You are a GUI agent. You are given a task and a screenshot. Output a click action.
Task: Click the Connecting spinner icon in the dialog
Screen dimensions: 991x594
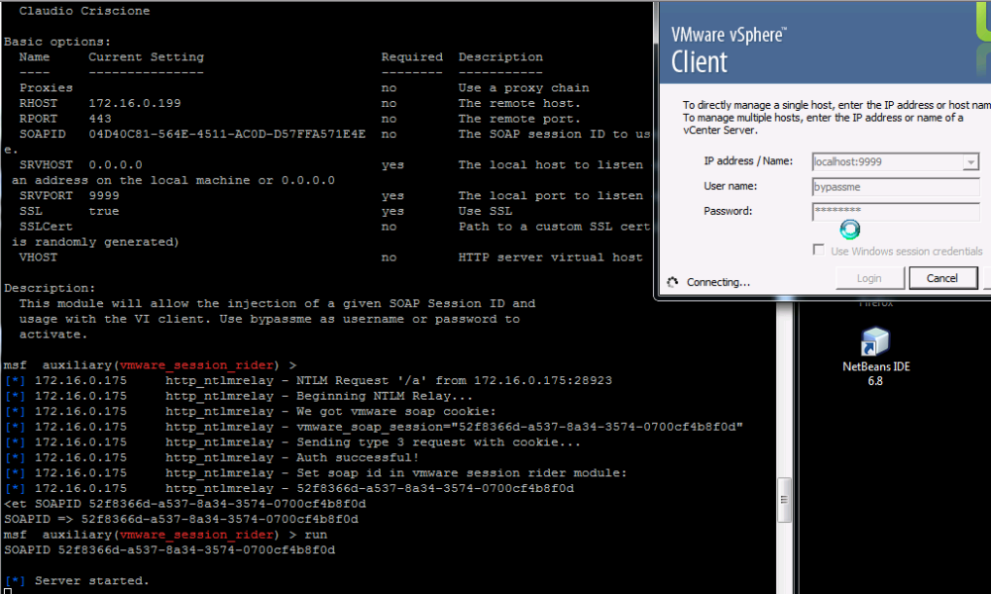[x=674, y=282]
